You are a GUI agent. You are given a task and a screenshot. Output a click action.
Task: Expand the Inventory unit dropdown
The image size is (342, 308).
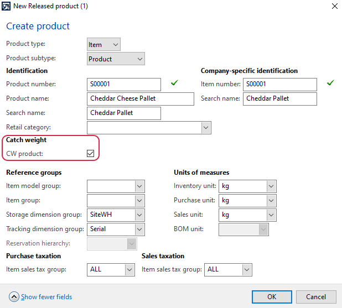point(271,186)
